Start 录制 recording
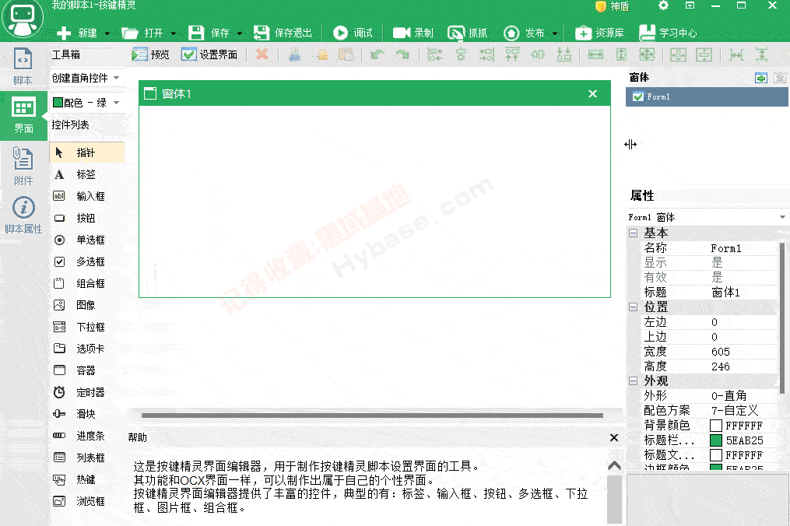790x526 pixels. 413,33
